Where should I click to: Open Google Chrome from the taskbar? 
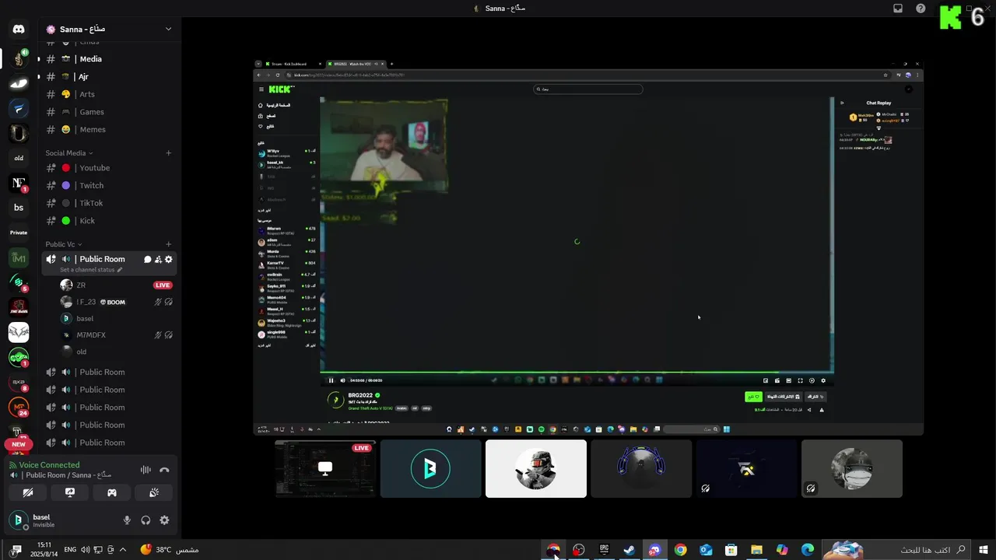[681, 550]
